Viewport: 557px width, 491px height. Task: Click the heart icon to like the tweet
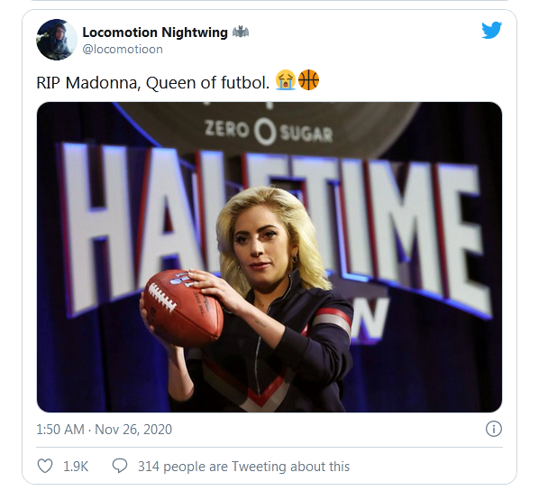45,467
